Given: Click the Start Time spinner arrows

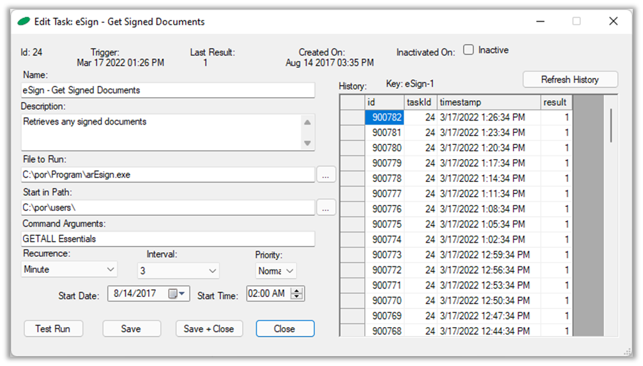Looking at the screenshot, I should [298, 294].
